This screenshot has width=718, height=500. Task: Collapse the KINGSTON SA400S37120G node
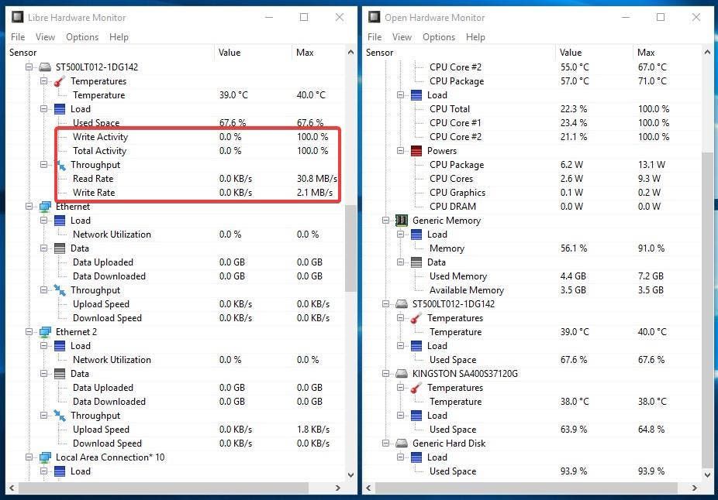(385, 374)
